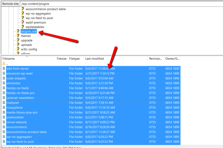Click folder icon beside feedzy-rss-feeds-pro
The width and height of the screenshot is (223, 148).
(4, 93)
